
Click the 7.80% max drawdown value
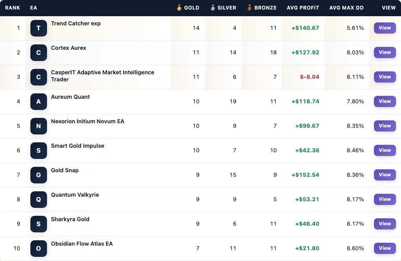pos(355,102)
